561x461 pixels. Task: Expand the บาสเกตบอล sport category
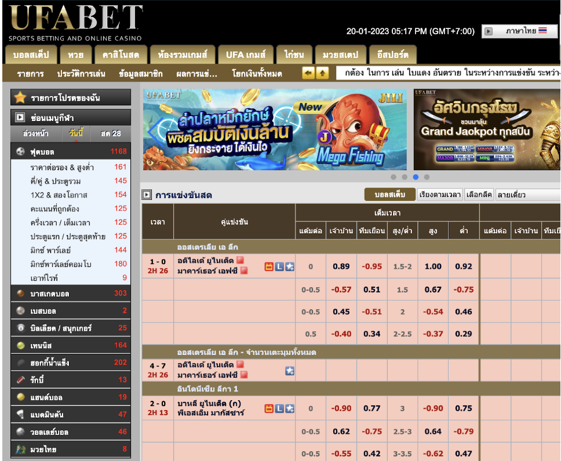point(71,294)
